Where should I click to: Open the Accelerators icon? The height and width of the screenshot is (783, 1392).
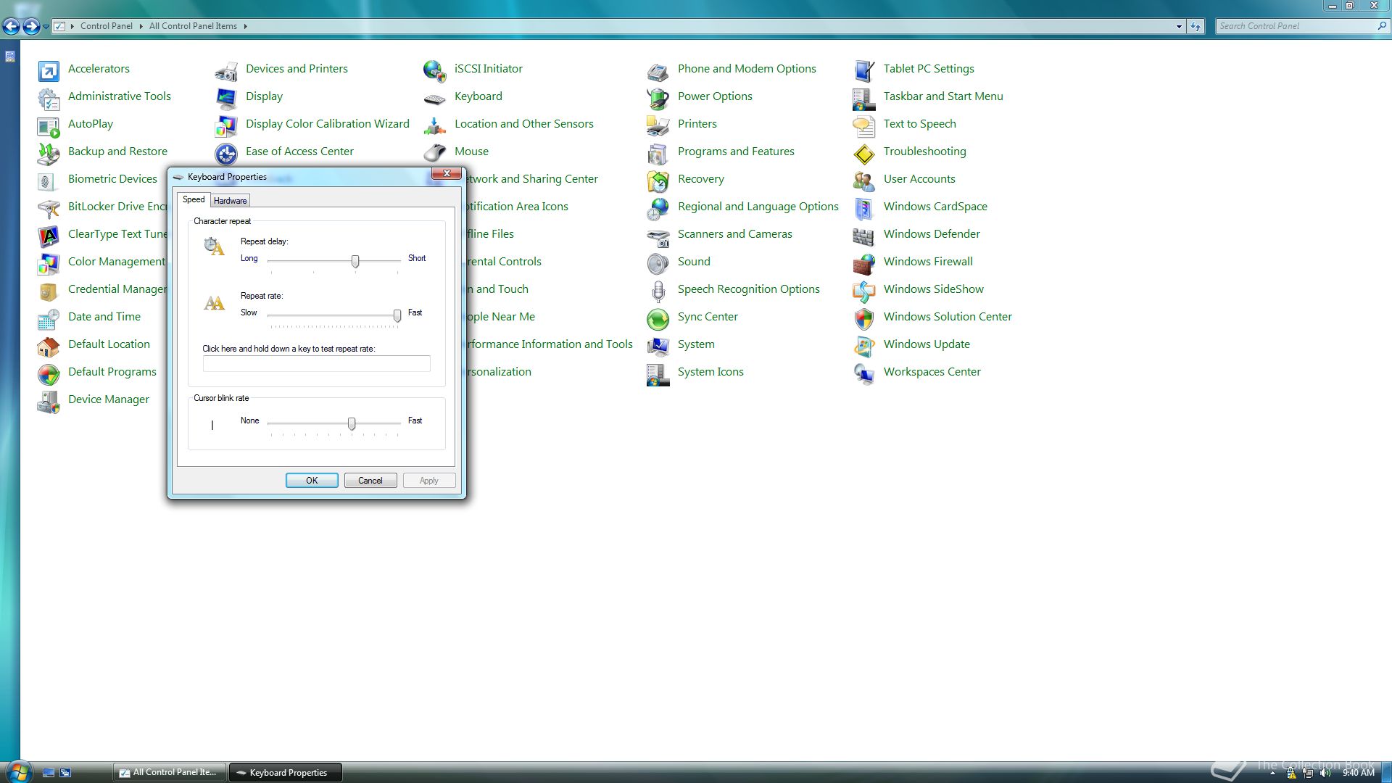click(x=49, y=70)
